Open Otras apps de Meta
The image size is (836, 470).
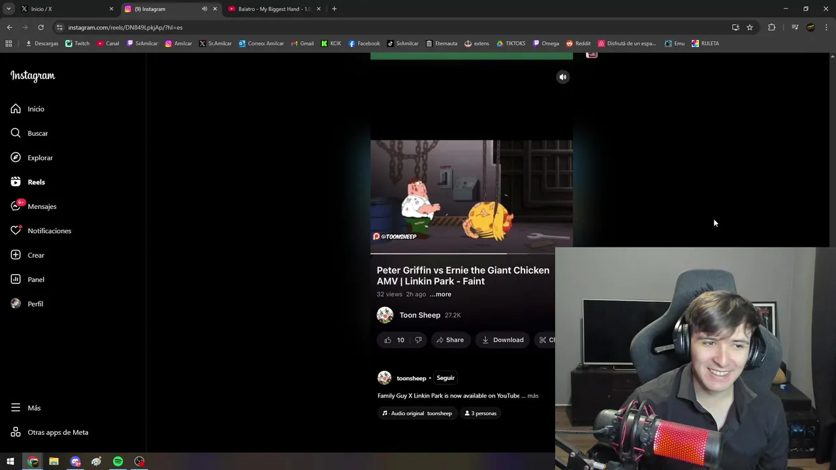pos(49,432)
